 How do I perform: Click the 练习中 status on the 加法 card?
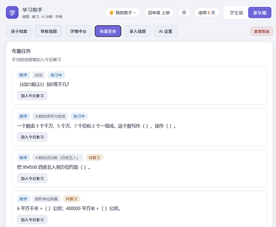[x=56, y=75]
